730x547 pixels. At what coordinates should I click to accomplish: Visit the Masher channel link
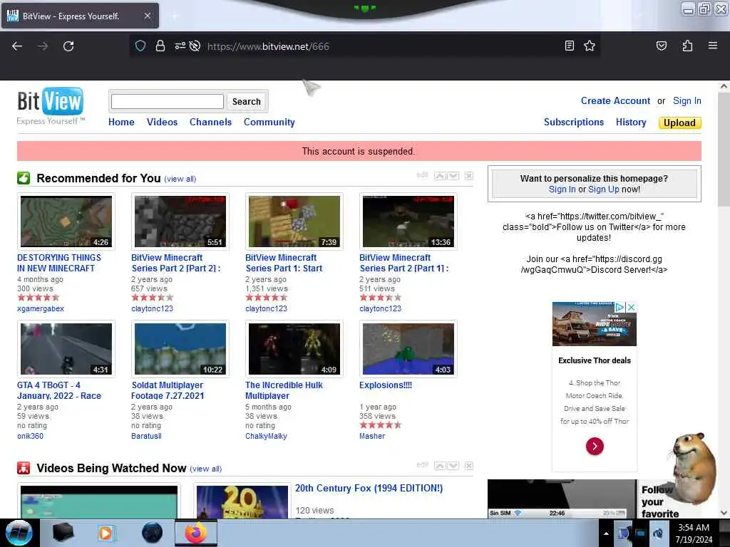pos(372,436)
